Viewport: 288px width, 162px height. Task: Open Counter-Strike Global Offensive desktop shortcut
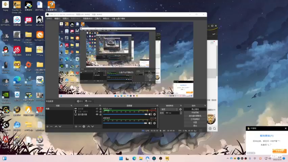click(17, 7)
